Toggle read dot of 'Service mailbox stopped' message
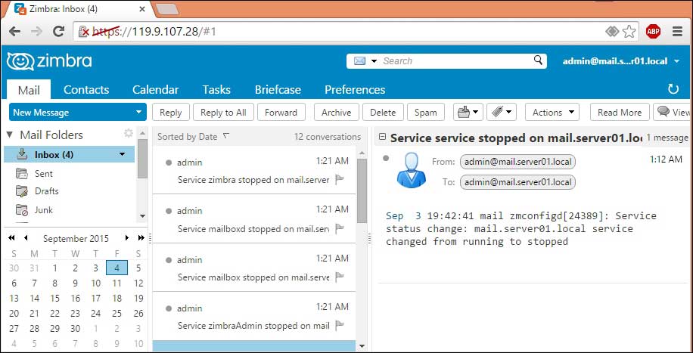This screenshot has height=353, width=693. 169,260
